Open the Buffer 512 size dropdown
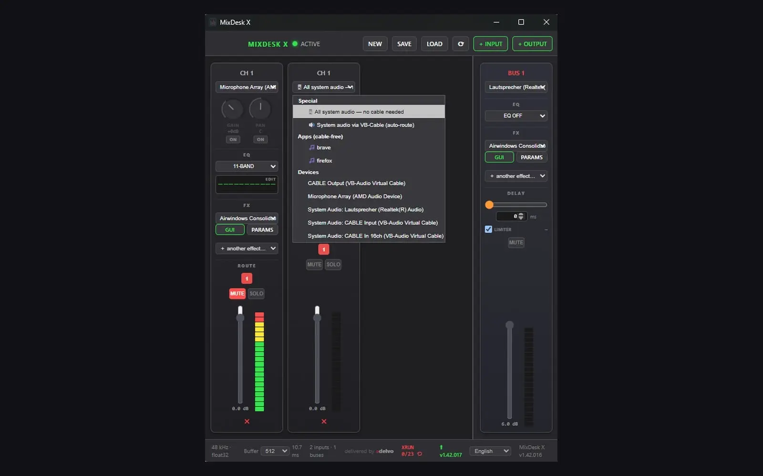Viewport: 763px width, 476px height. [x=275, y=451]
